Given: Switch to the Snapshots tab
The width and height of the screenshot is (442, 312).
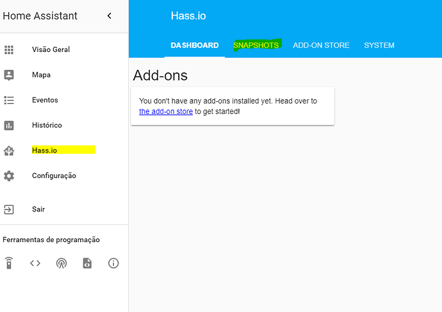Looking at the screenshot, I should point(256,45).
